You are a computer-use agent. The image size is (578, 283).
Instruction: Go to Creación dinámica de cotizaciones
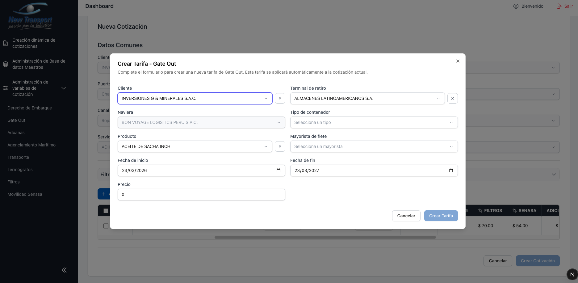point(34,43)
